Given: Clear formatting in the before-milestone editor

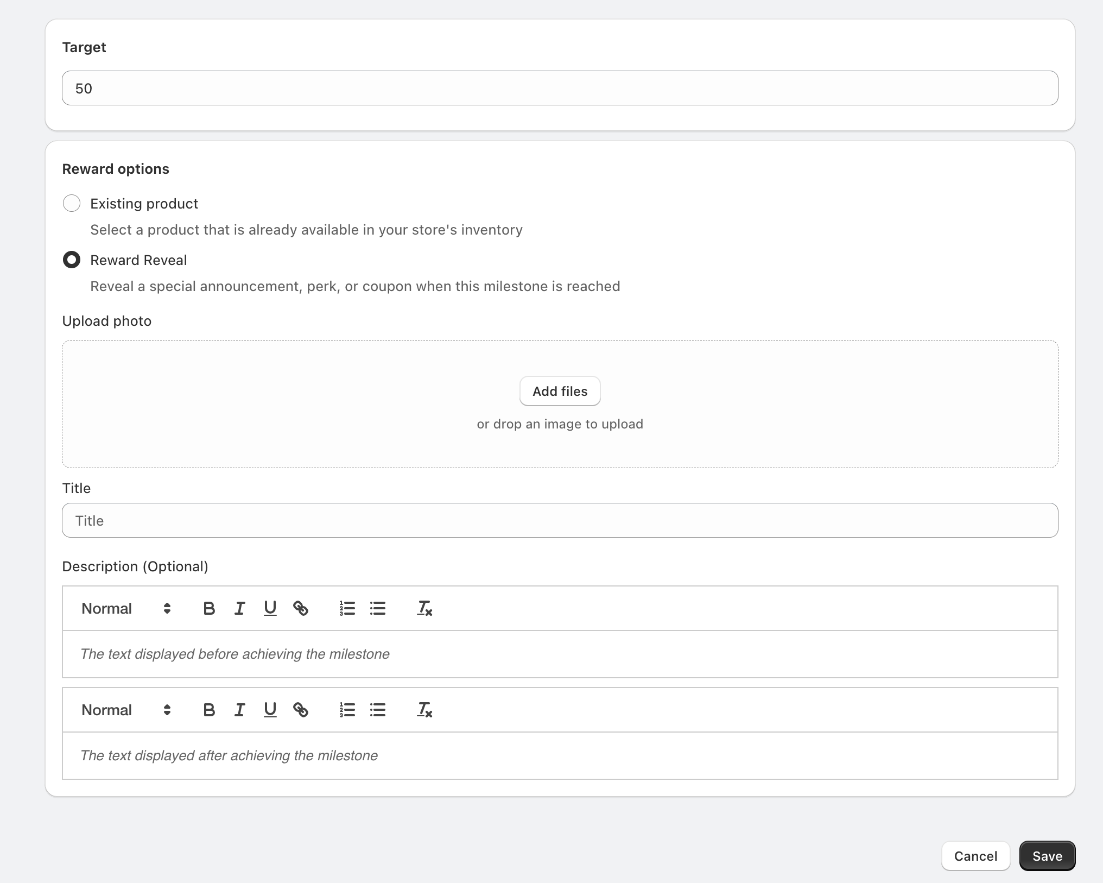Looking at the screenshot, I should [x=424, y=608].
